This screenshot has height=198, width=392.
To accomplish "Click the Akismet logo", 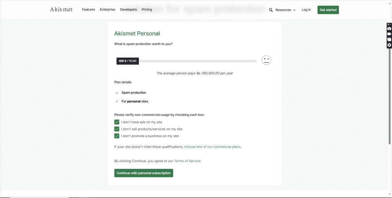I will pyautogui.click(x=61, y=10).
